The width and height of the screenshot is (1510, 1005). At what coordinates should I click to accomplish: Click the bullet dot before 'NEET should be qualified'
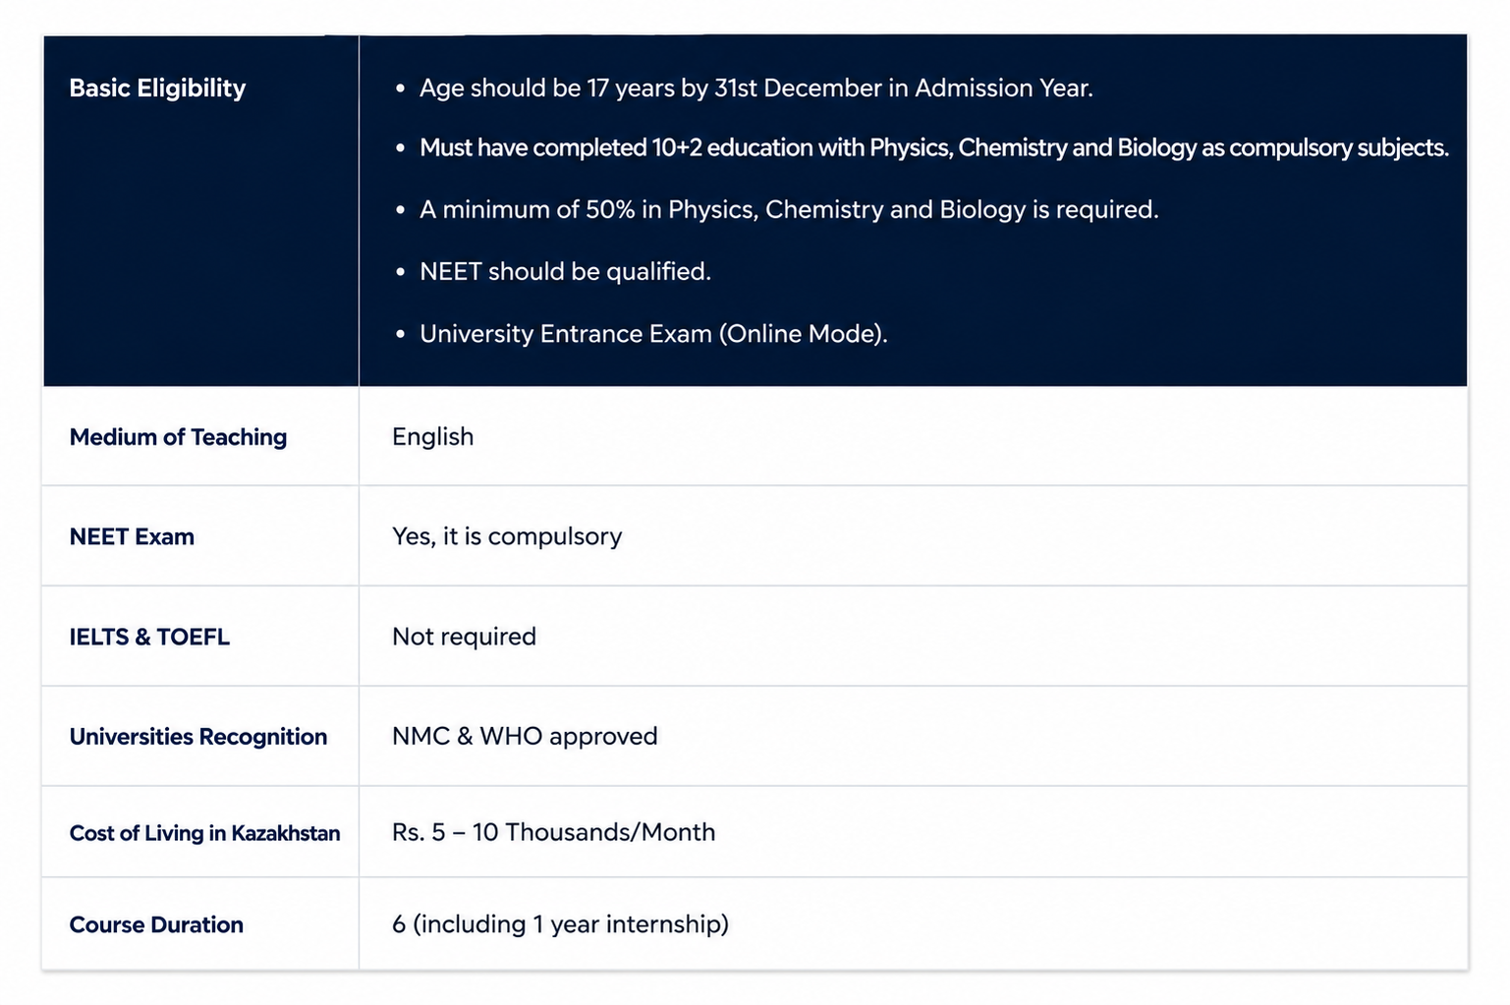400,272
